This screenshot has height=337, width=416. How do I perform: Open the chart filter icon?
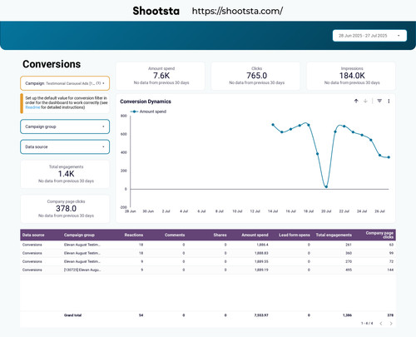[379, 101]
